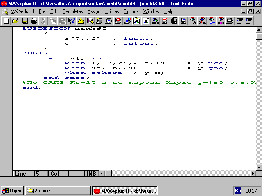Click the MAX+plus II document icon in menu bar
This screenshot has width=262, height=196.
[x=5, y=11]
